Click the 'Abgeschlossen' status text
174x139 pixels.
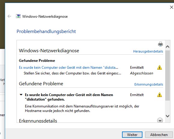tap(142, 73)
